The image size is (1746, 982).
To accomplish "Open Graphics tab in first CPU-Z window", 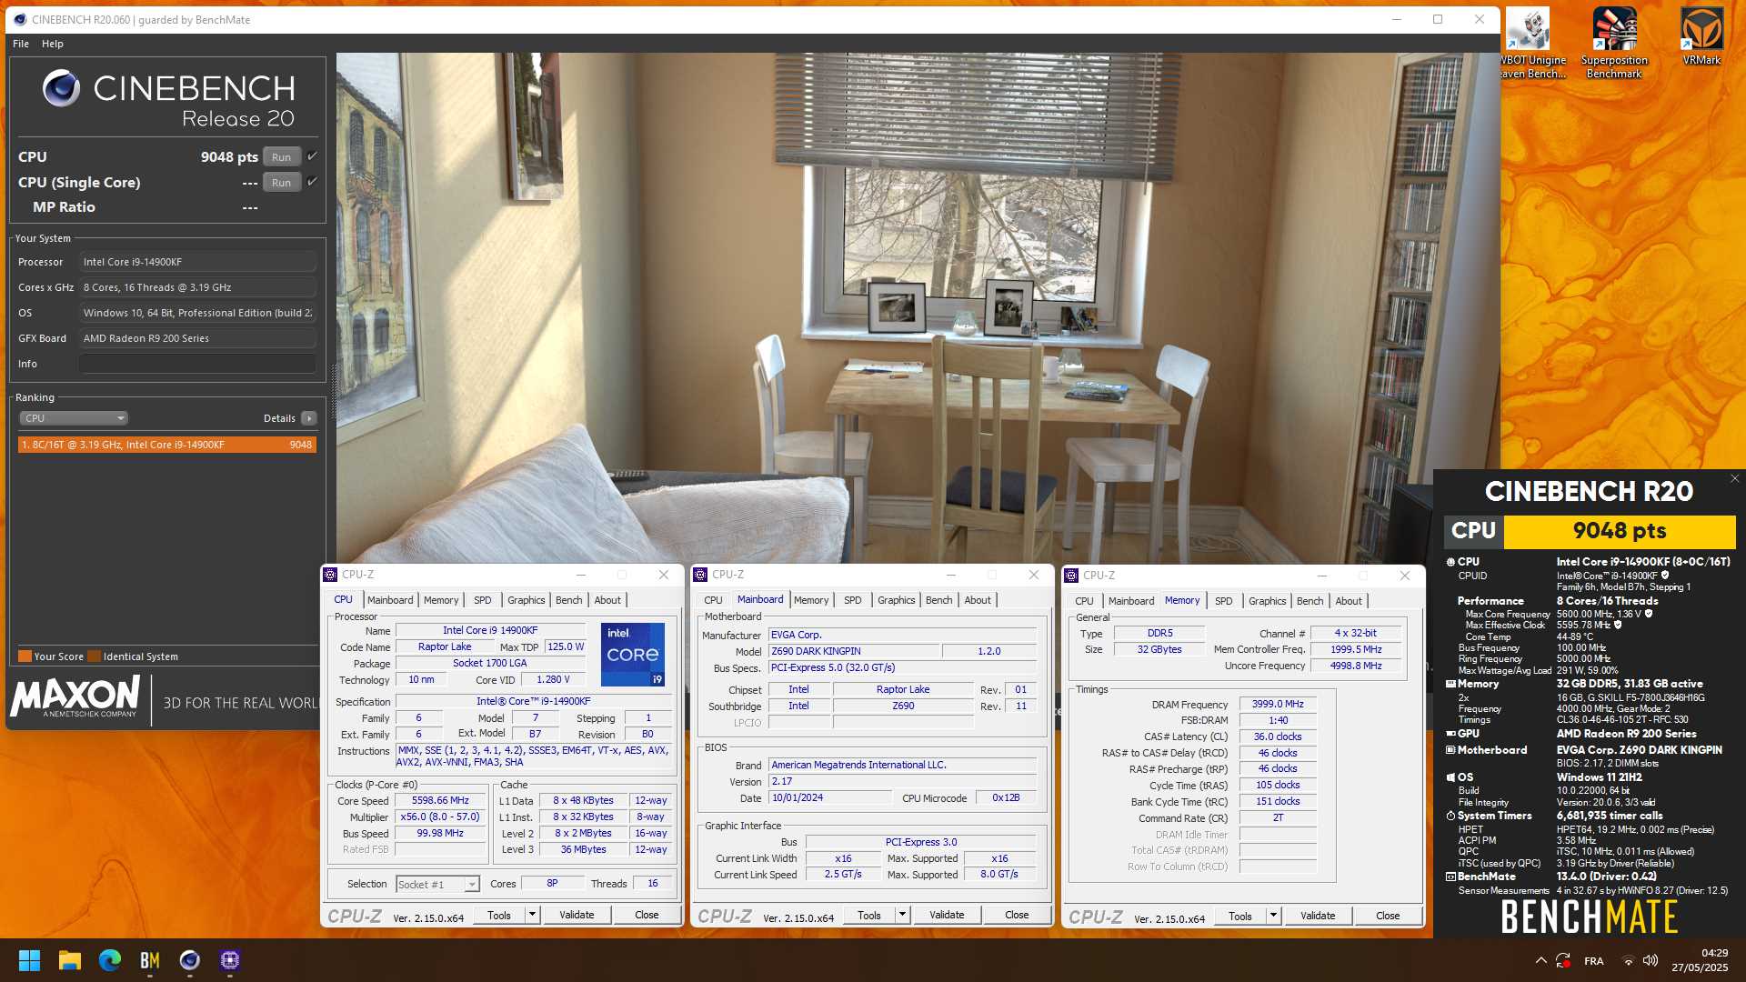I will 527,600.
